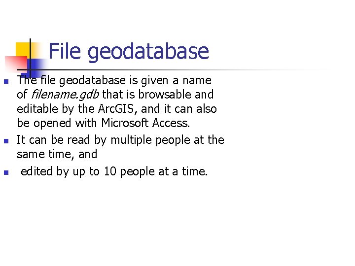Click the line starting "be opened with"
355x266 pixels.
103,122
